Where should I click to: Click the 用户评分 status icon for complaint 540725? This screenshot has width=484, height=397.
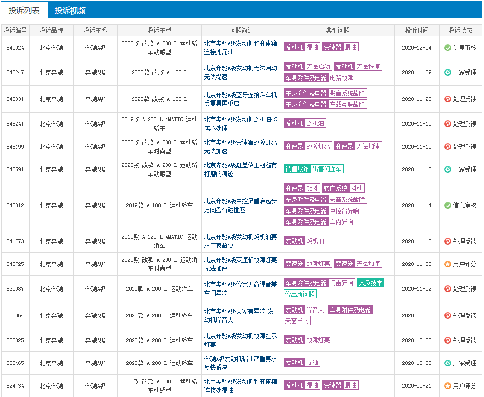447,264
